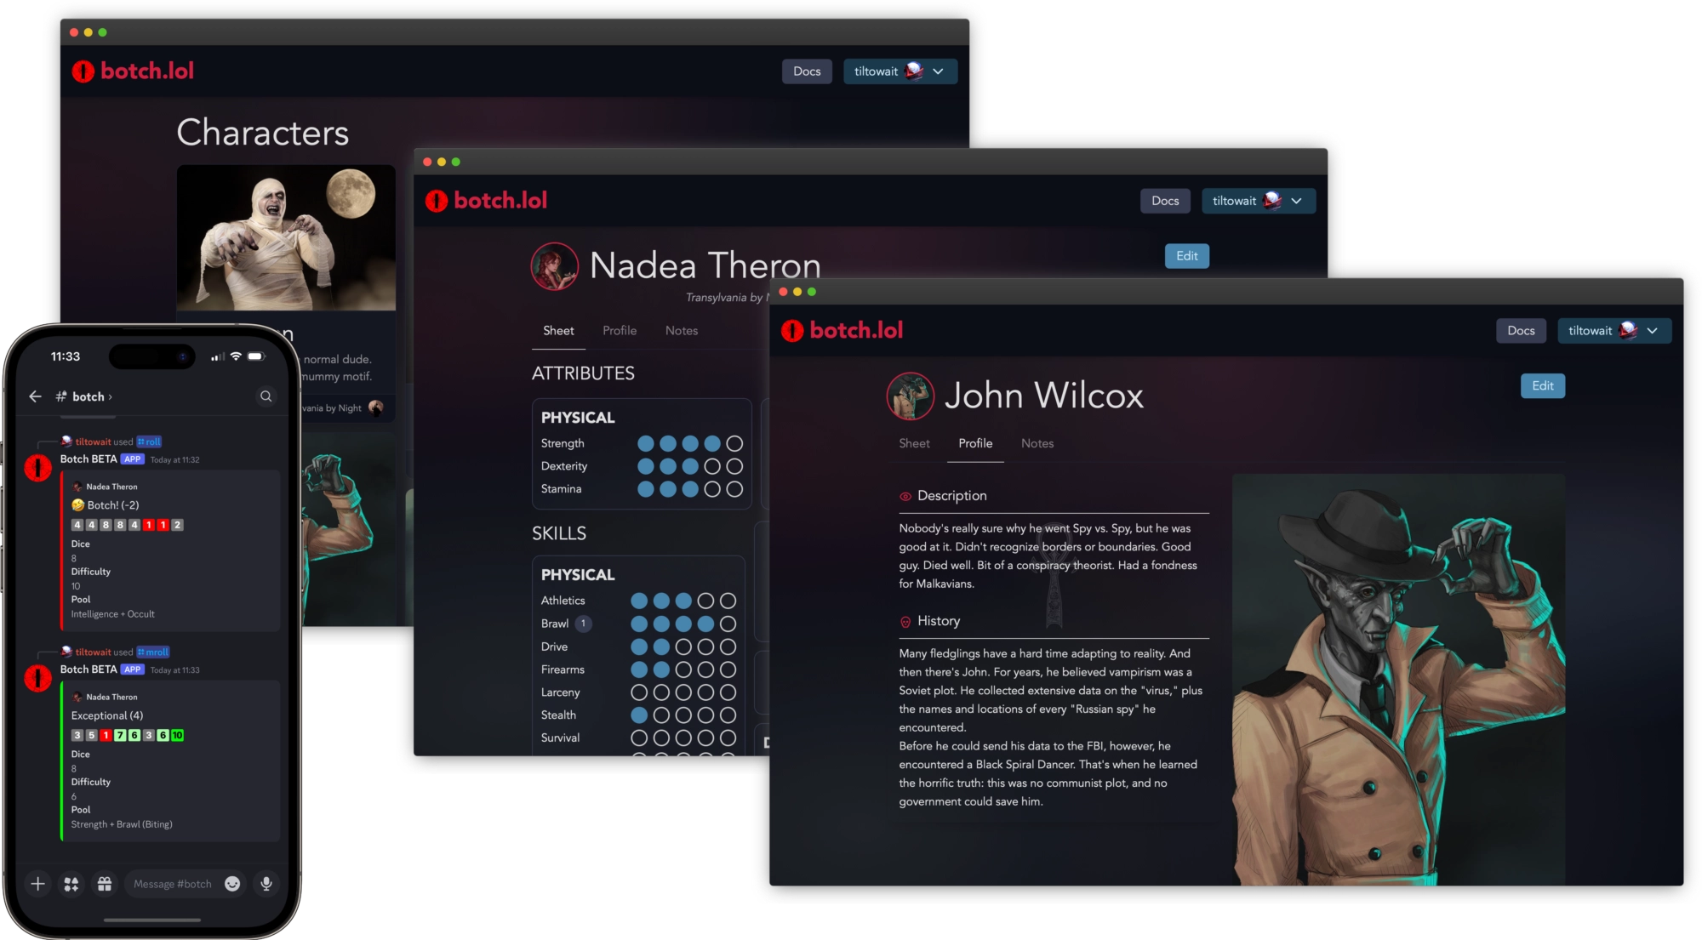
Task: Click the Message #botch input field
Action: coord(173,884)
